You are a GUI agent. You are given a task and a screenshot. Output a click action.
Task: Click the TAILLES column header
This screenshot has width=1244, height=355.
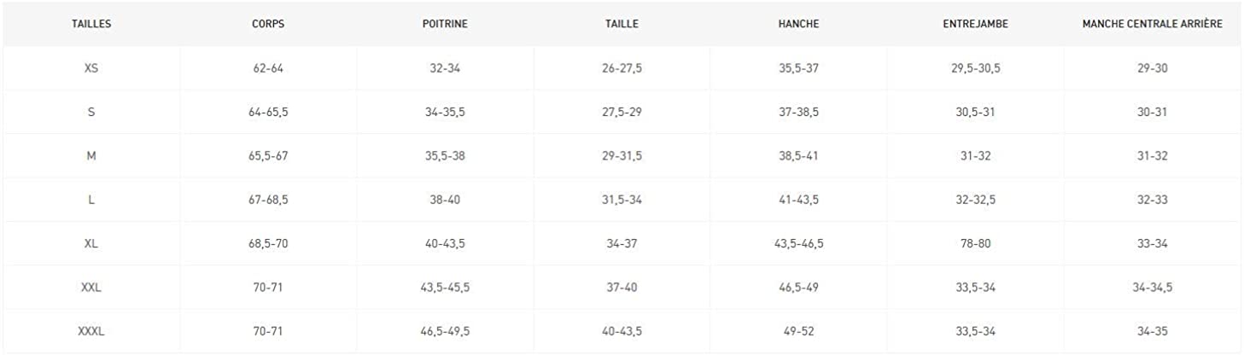click(x=91, y=24)
